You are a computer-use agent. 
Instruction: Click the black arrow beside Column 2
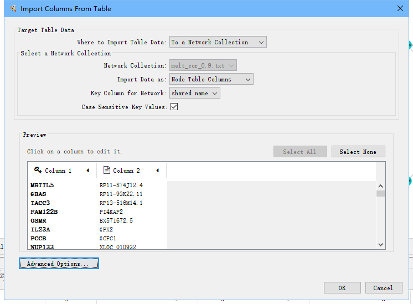tap(157, 171)
